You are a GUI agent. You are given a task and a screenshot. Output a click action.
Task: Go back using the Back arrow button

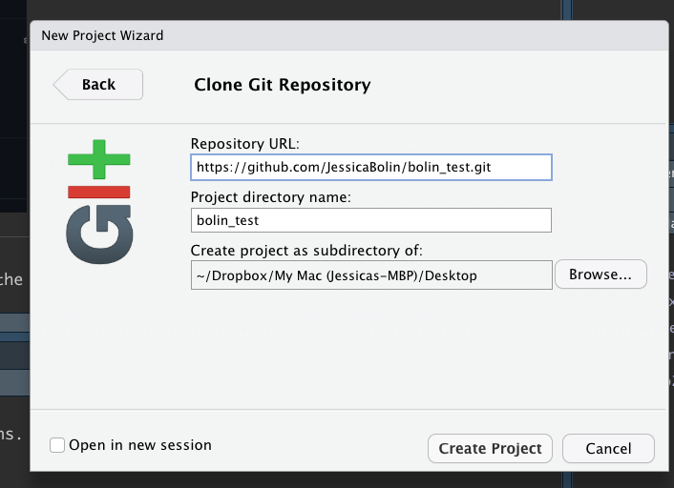coord(97,85)
